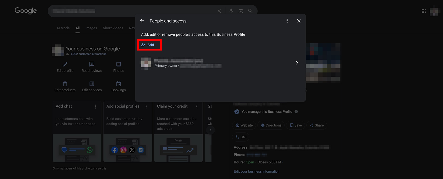Open Bookings calendar icon
Image resolution: width=443 pixels, height=179 pixels.
point(118,84)
